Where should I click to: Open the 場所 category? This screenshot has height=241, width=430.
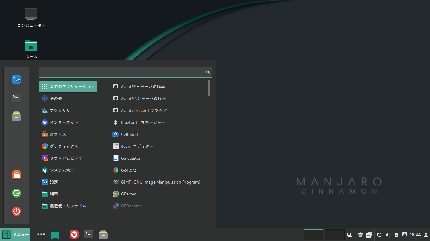point(68,194)
